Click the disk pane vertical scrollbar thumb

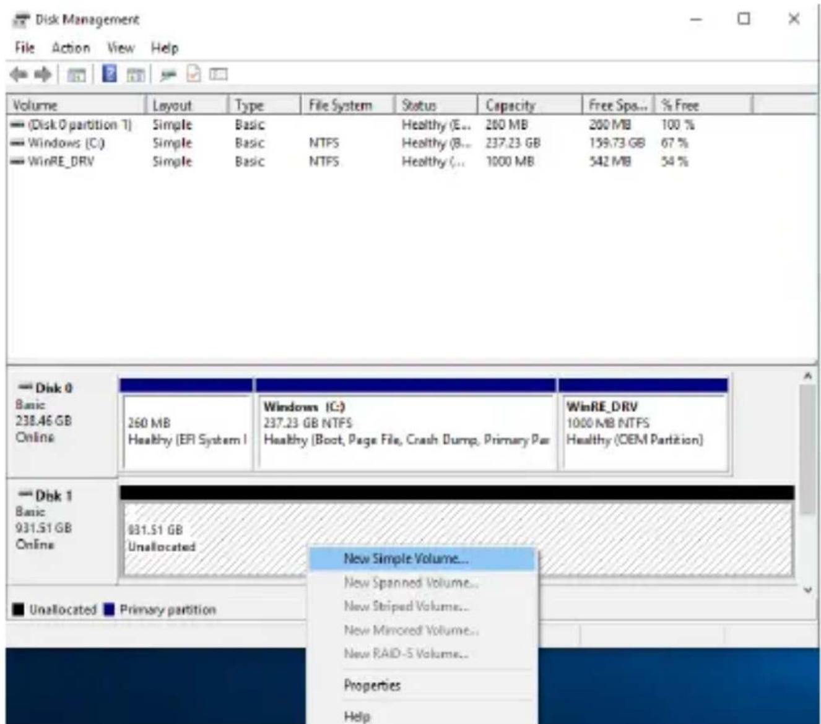tap(807, 449)
